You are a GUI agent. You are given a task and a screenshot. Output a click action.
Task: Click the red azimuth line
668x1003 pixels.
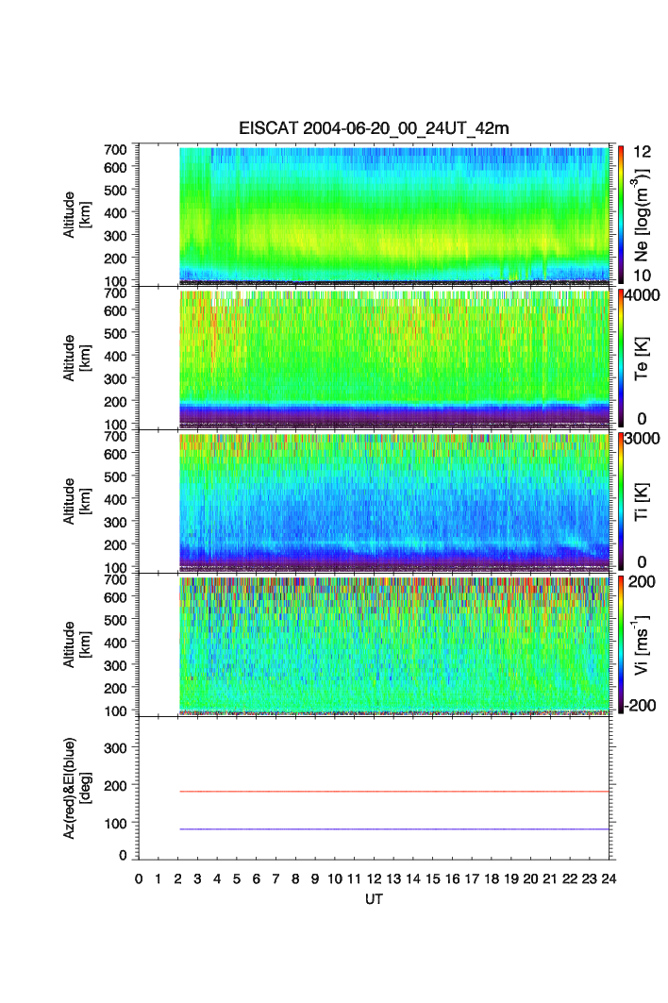[x=392, y=792]
